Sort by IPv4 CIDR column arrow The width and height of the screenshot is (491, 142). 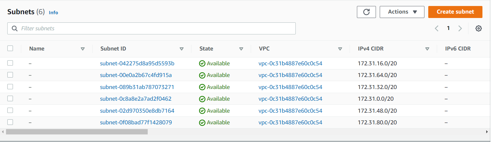coord(427,49)
